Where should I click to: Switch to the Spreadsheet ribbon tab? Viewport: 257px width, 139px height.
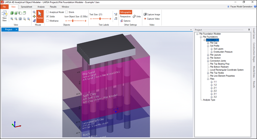[x=26, y=7]
